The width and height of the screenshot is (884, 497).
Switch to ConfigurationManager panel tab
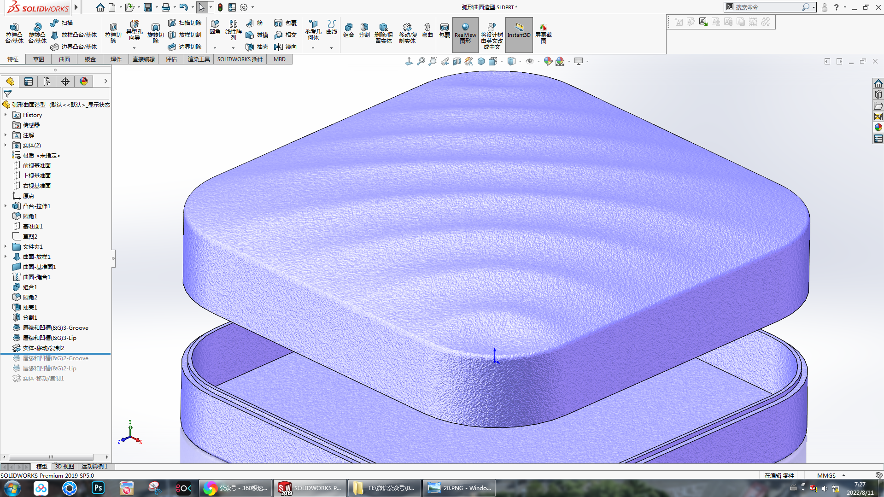[47, 82]
